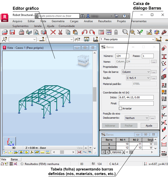Expand the user account dropdown arrow
The height and width of the screenshot is (178, 168).
111,16
